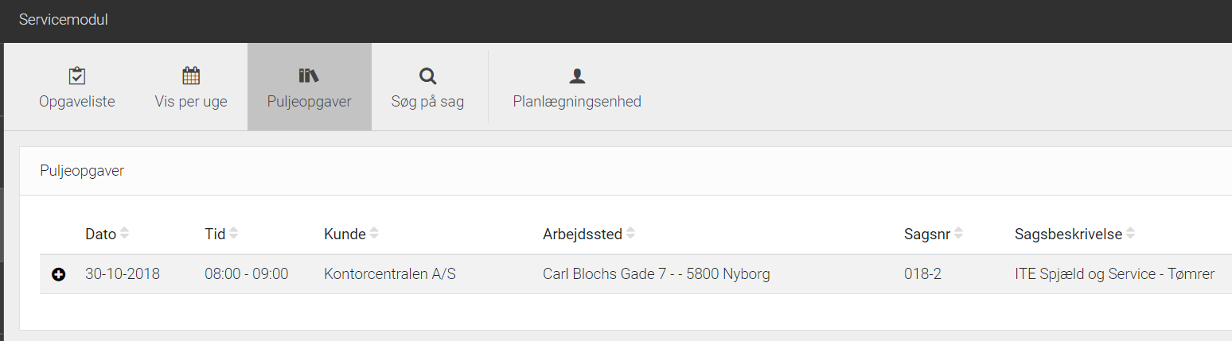Select the Planlægningsenhed person icon
Viewport: 1232px width, 341px height.
click(577, 76)
